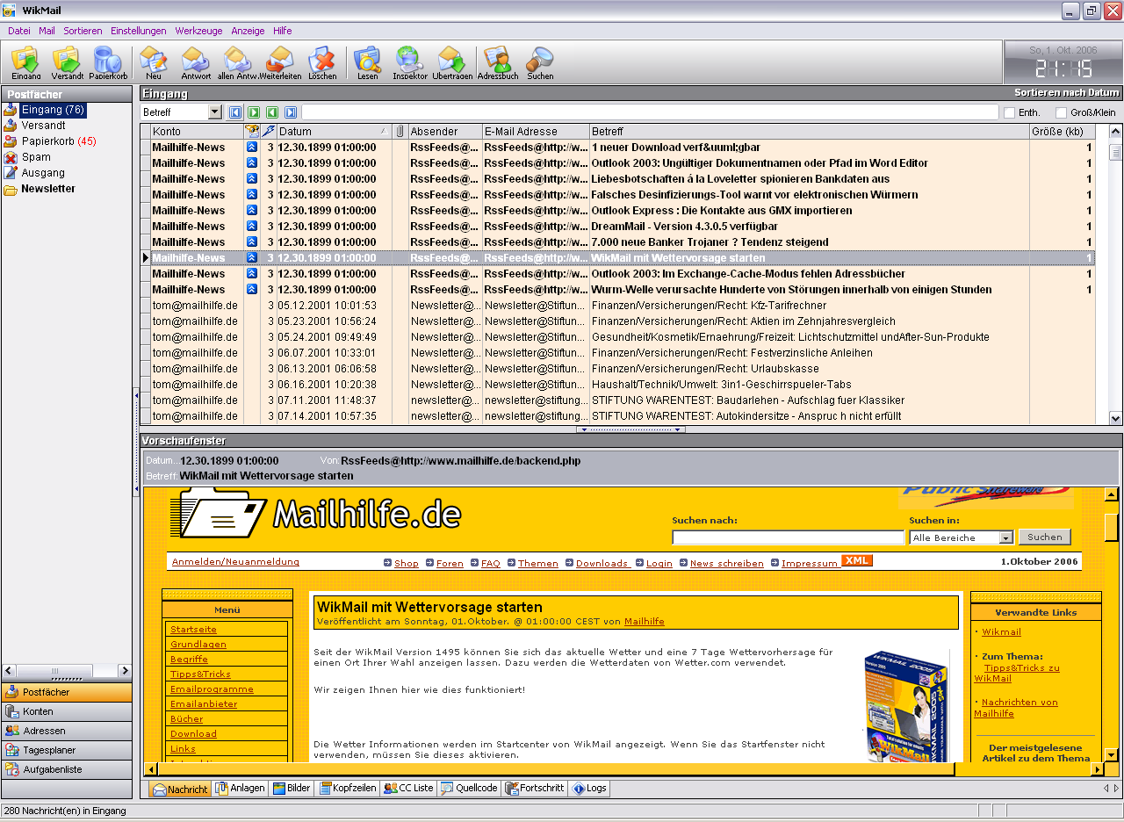This screenshot has height=822, width=1124.
Task: Click the Lesen toolbar icon
Action: (367, 62)
